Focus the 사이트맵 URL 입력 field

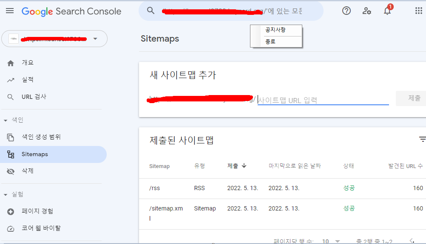323,100
